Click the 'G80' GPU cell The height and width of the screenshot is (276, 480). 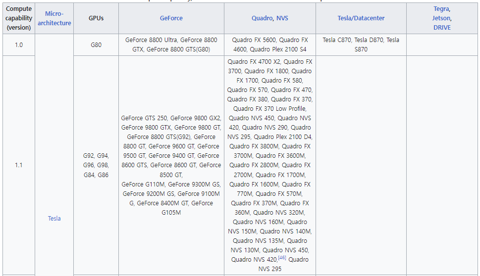click(96, 45)
